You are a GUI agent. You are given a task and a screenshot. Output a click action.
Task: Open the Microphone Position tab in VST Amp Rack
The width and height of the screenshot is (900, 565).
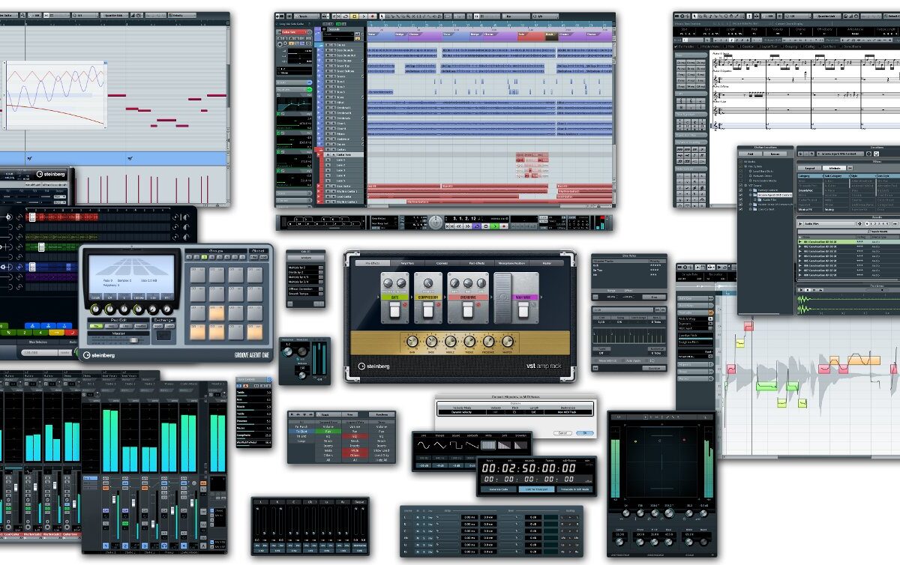[x=511, y=263]
